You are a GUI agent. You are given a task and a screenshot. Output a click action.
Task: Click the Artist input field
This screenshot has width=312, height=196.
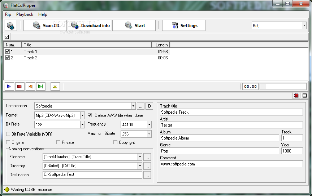point(231,125)
